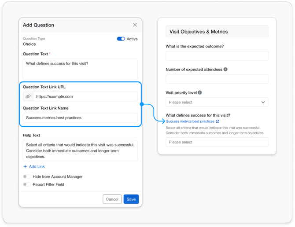Toggle the Active switch off
The image size is (295, 227).
click(121, 39)
